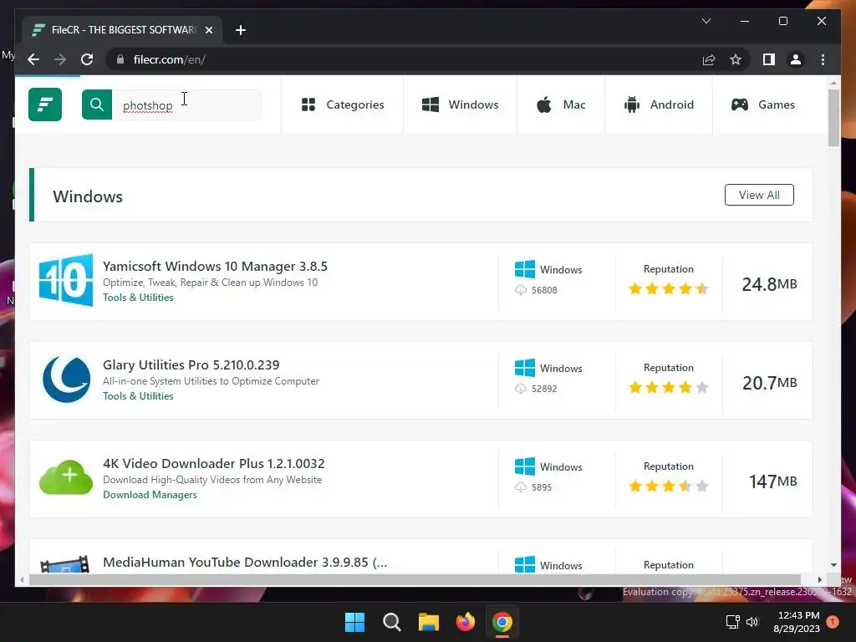856x642 pixels.
Task: Click the star rating for Glary Utilities
Action: [x=668, y=387]
